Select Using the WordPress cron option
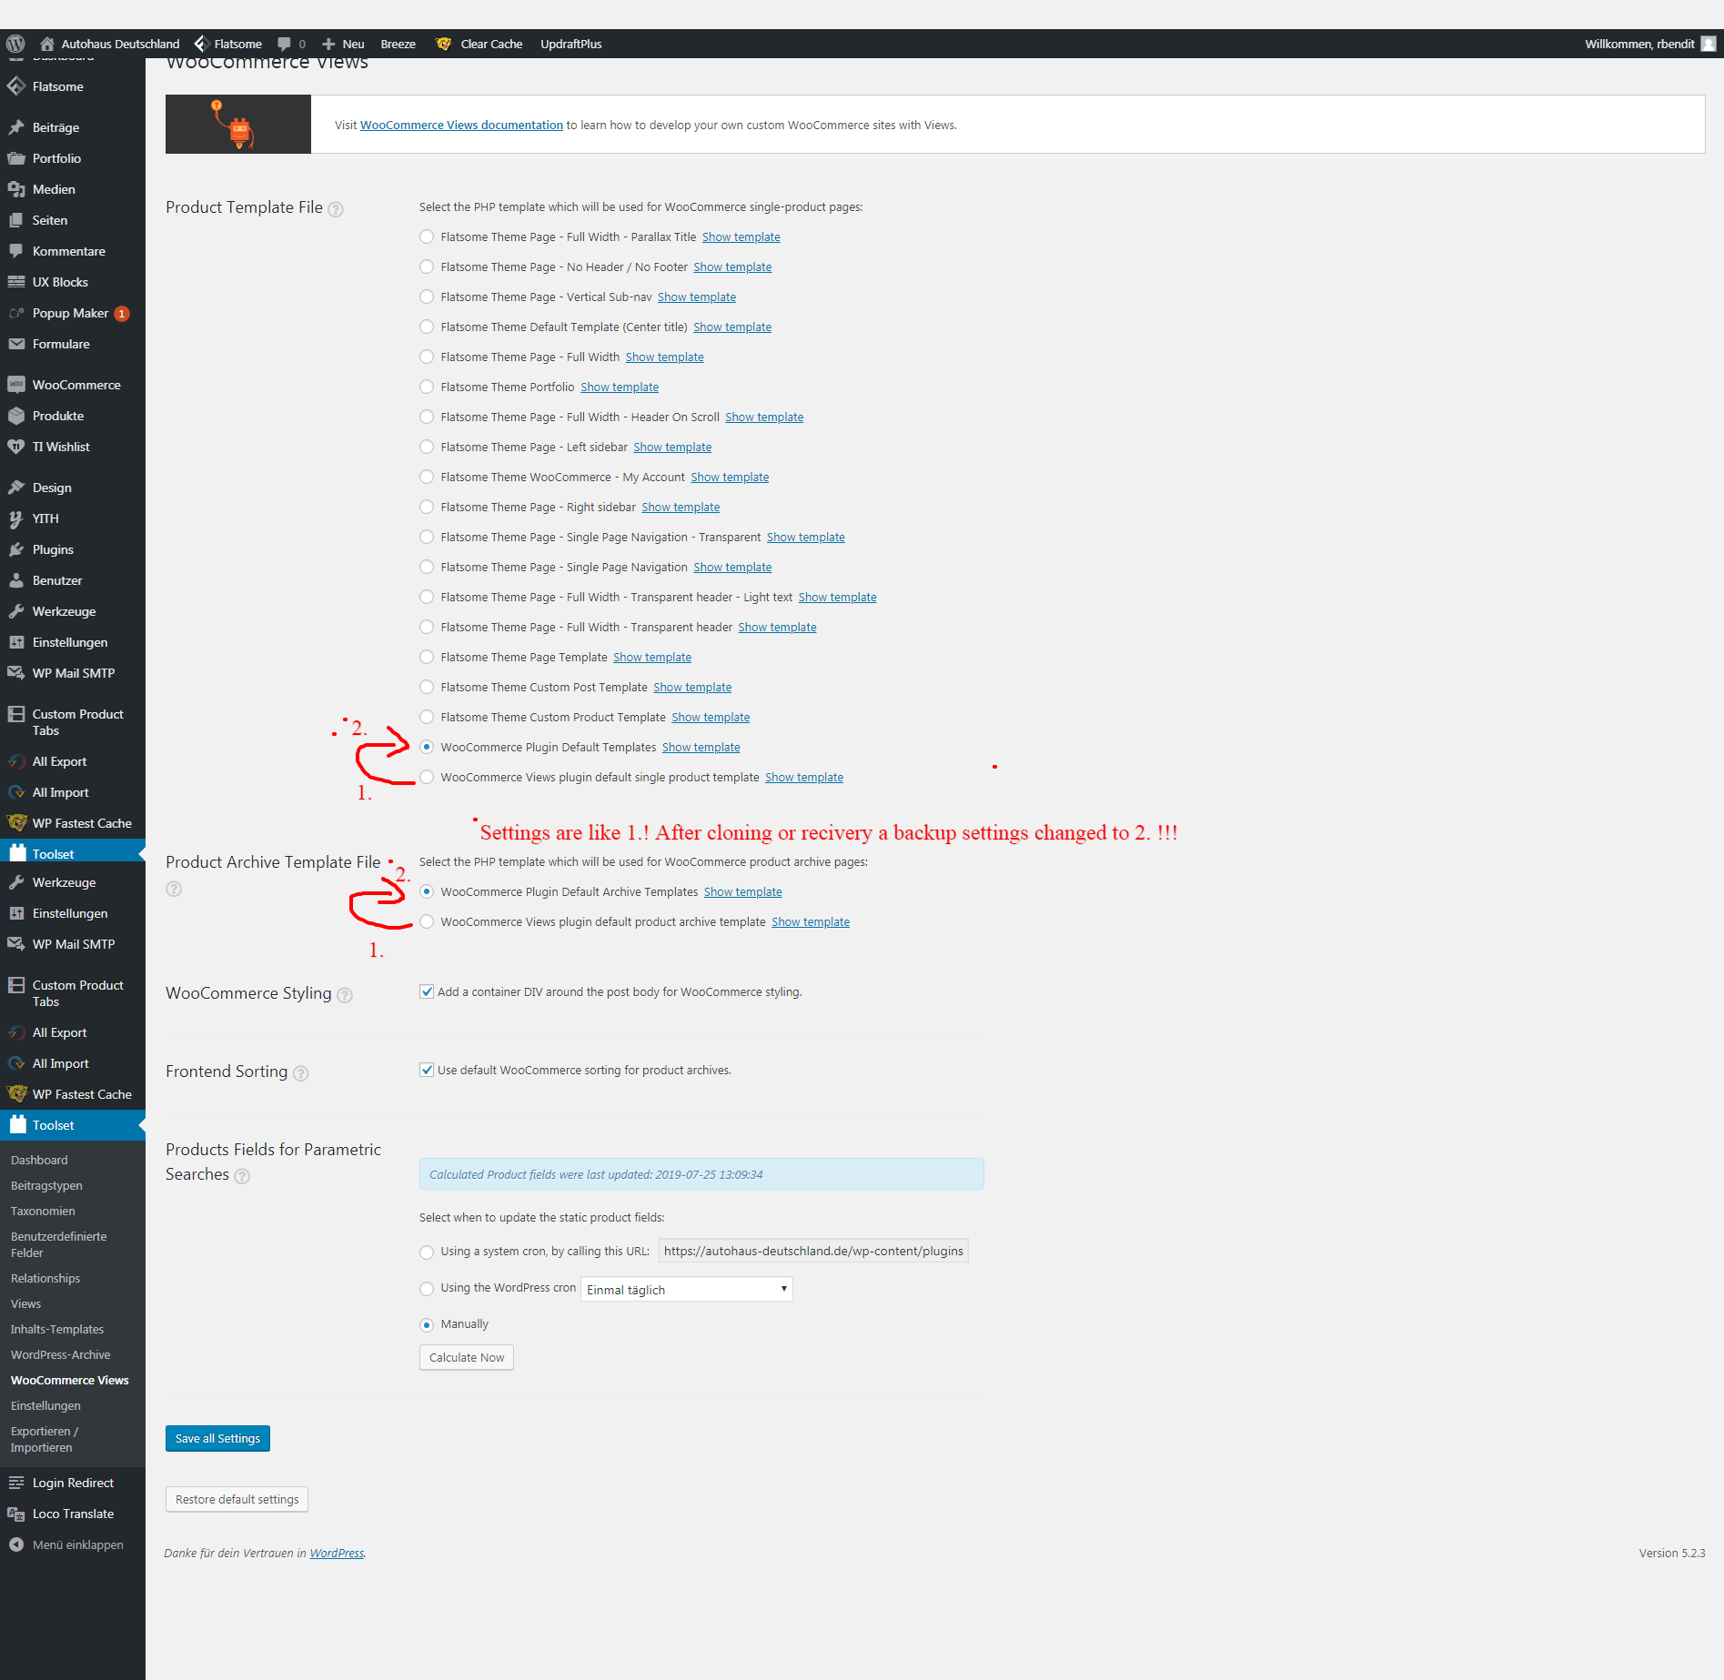Screen dimensions: 1724x1680 [427, 1288]
